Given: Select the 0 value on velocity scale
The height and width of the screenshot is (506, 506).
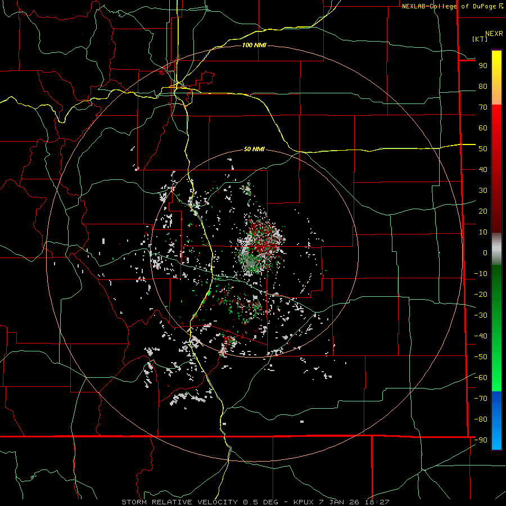Looking at the screenshot, I should point(485,253).
